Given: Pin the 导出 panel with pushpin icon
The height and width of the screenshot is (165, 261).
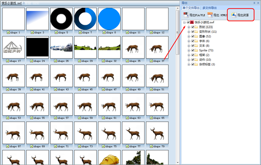Looking at the screenshot, I should click(254, 3).
